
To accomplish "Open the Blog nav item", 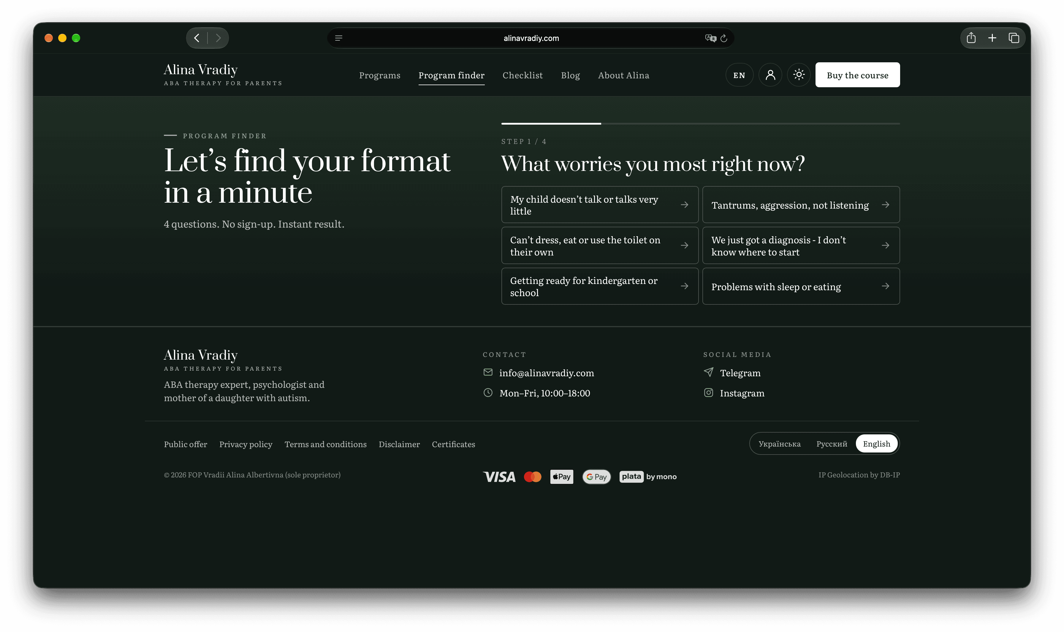I will tap(570, 75).
